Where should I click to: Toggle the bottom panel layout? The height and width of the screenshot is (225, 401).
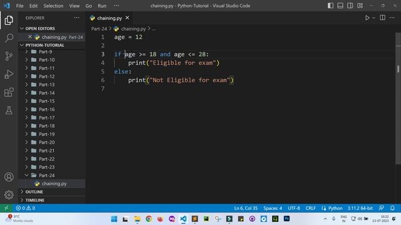point(340,6)
